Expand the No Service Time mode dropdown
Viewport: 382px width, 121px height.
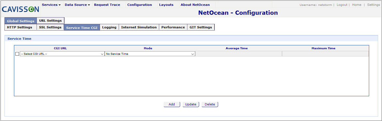click(x=150, y=54)
